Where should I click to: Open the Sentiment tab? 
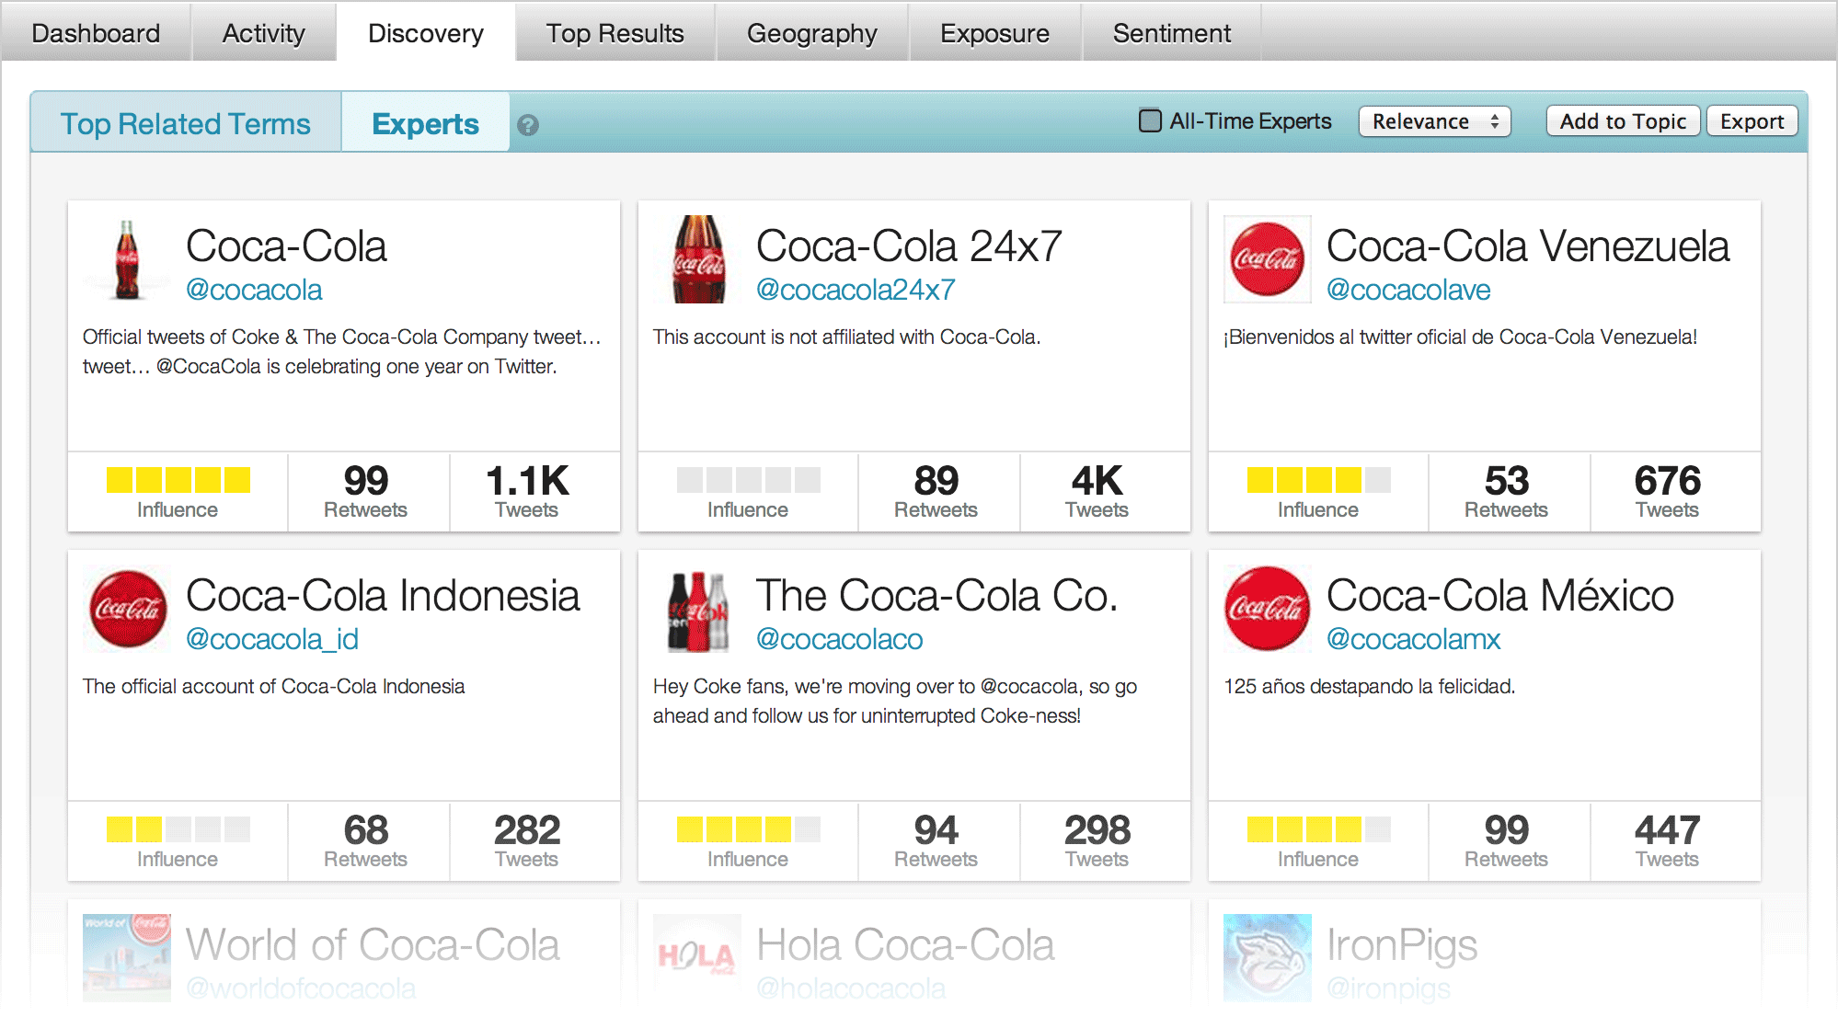point(1171,33)
